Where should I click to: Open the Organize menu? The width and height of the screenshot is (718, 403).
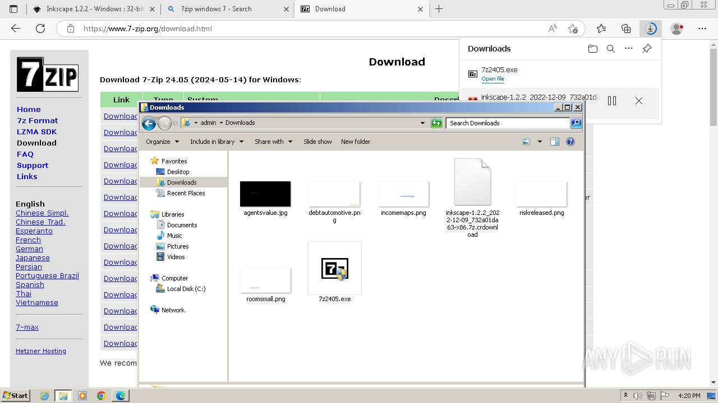[162, 142]
